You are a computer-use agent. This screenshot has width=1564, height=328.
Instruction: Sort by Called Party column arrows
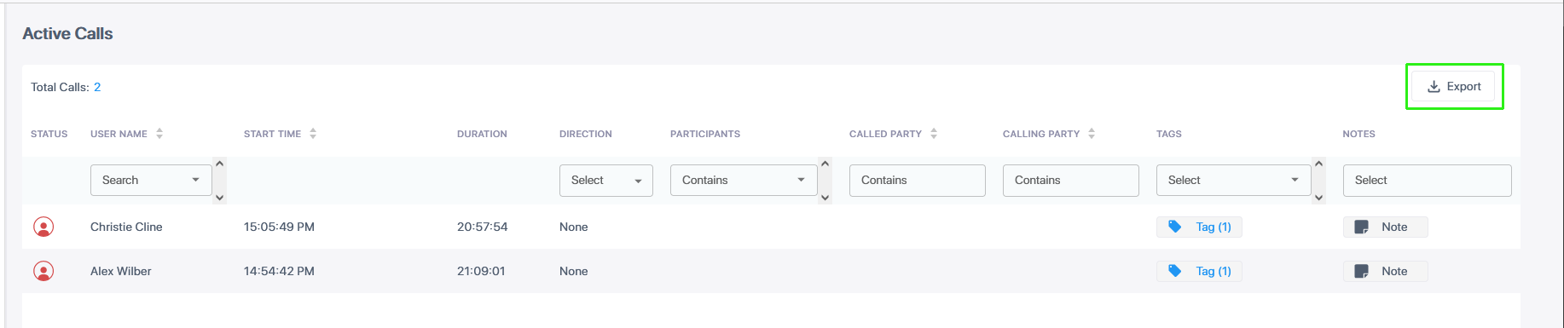pos(934,134)
